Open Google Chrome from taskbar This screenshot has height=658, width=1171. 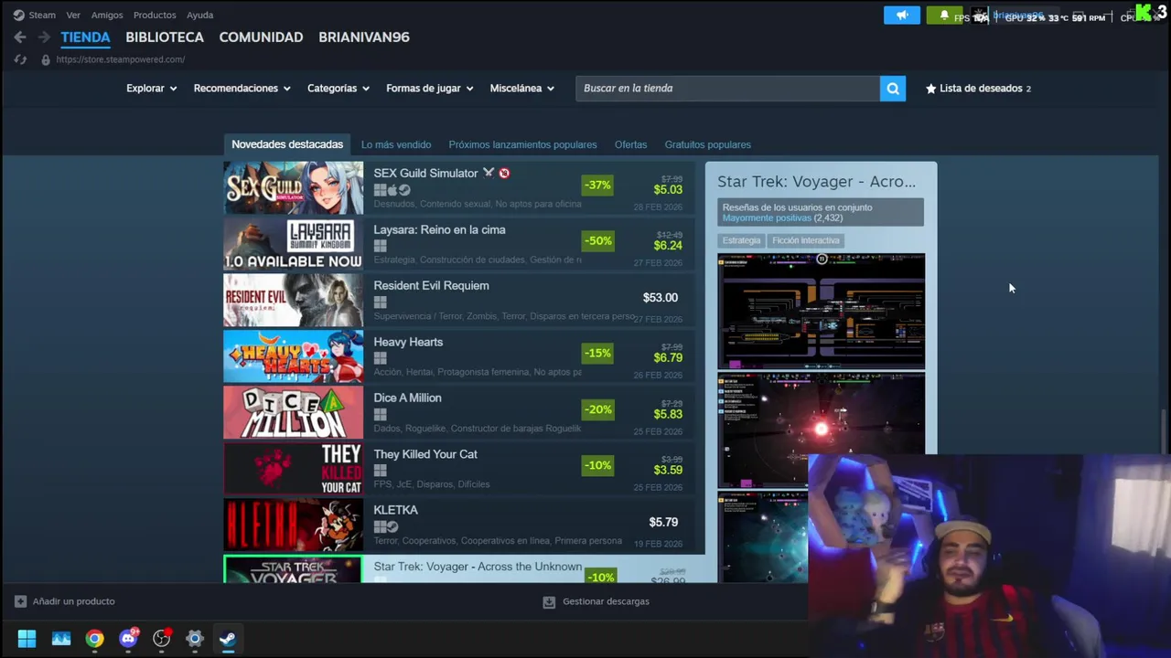95,639
